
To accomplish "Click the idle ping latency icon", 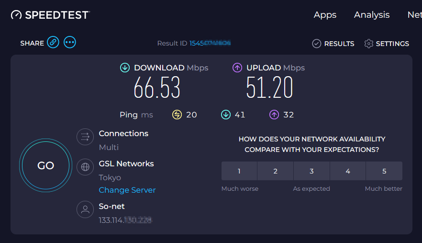I will pyautogui.click(x=177, y=115).
